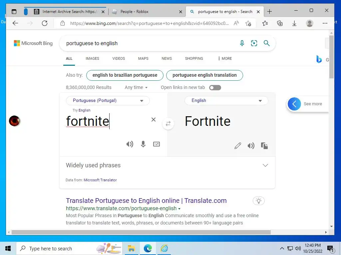Open a new browser tab
The width and height of the screenshot is (341, 255).
[x=269, y=12]
